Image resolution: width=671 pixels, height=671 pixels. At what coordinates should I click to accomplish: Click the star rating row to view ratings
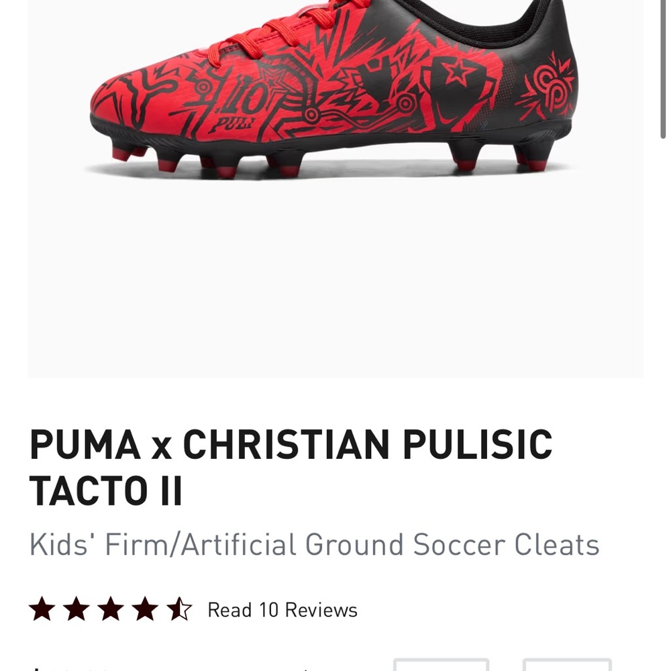point(111,611)
